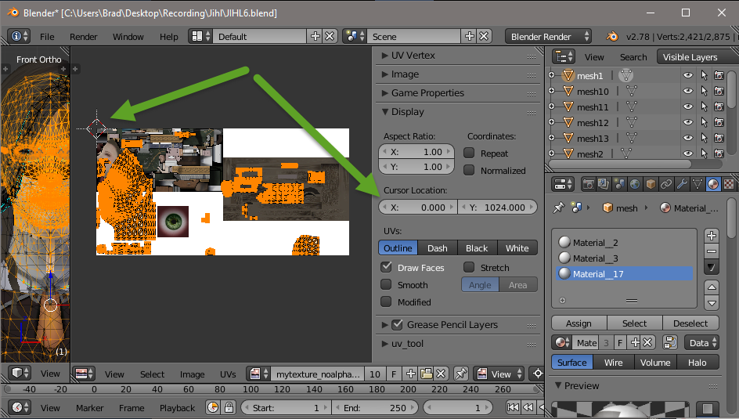The height and width of the screenshot is (419, 739).
Task: Open the UVs menu in image editor
Action: pyautogui.click(x=228, y=374)
